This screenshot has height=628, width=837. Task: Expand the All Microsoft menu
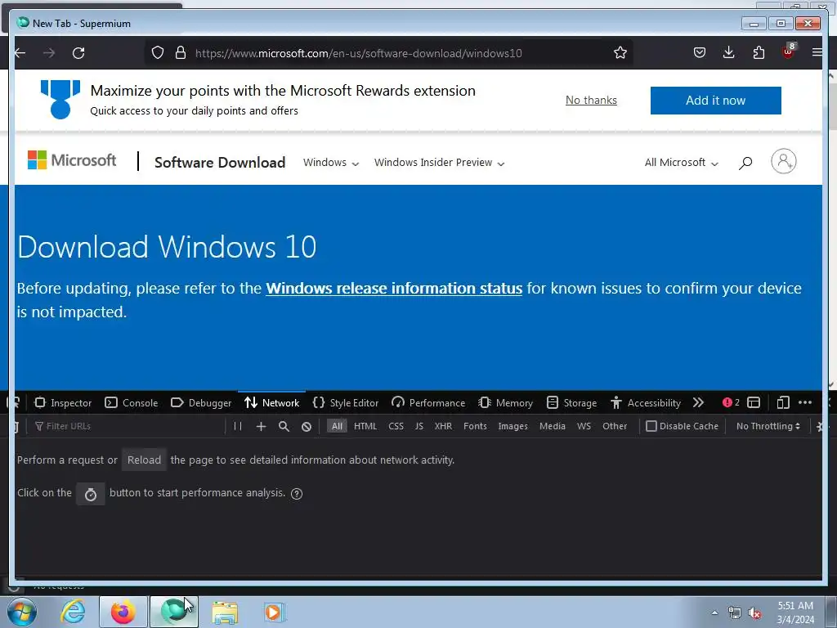click(x=681, y=163)
